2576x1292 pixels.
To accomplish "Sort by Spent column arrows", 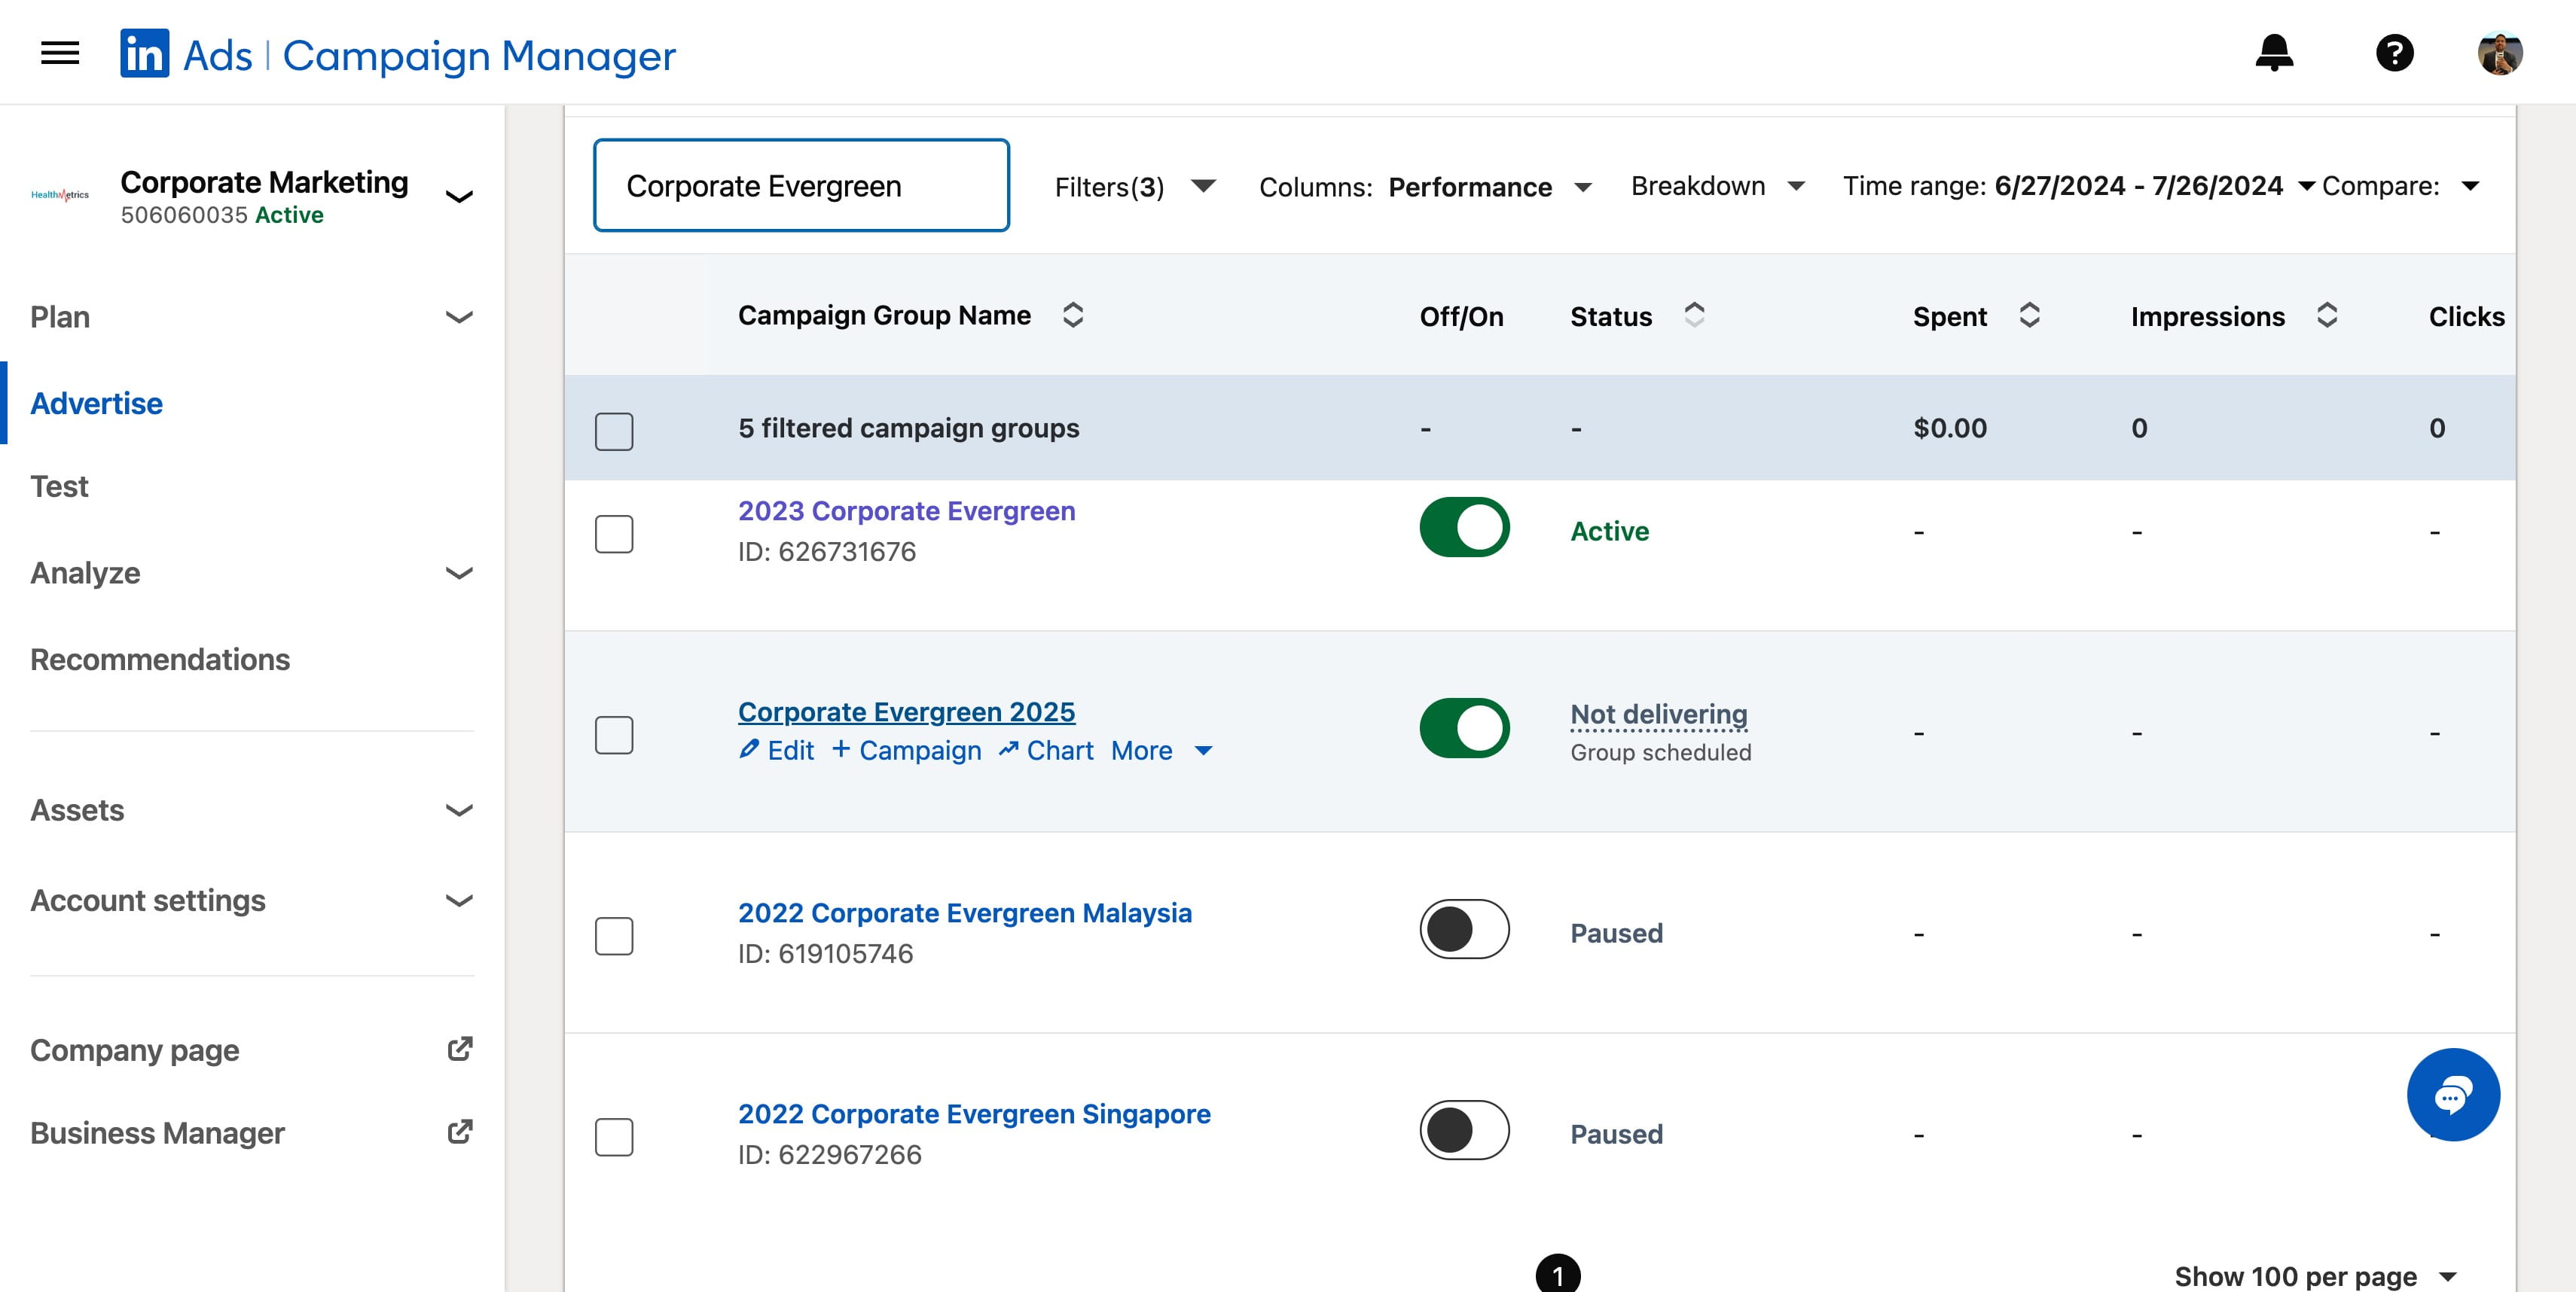I will pyautogui.click(x=2029, y=315).
